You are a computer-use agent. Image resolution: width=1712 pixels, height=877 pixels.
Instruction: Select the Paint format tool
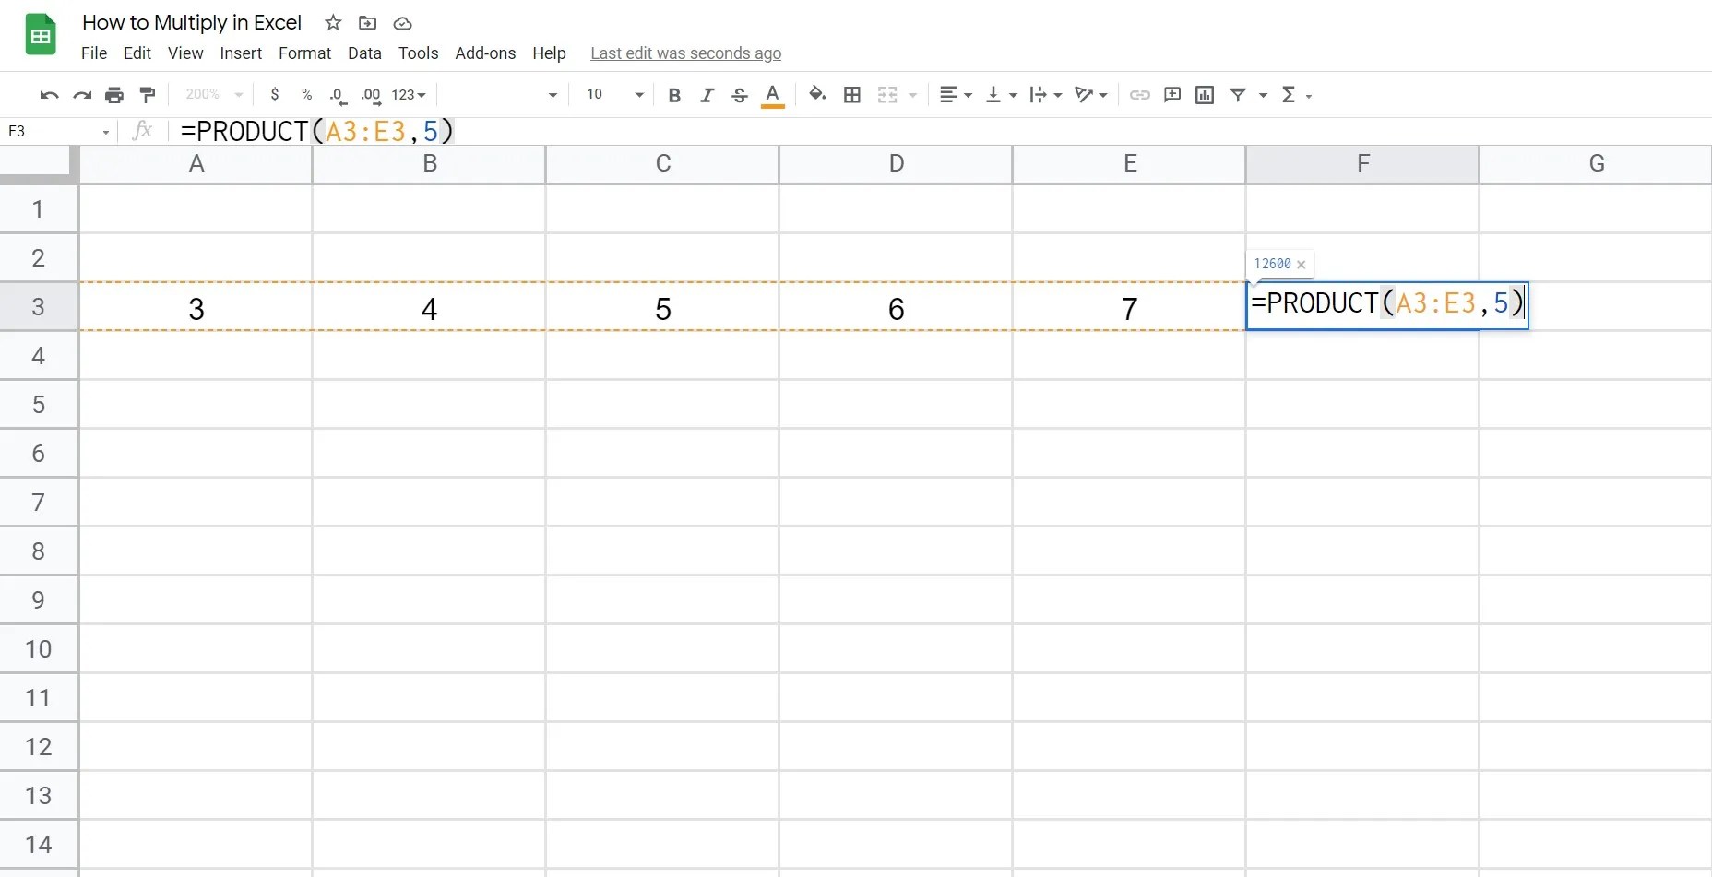point(147,94)
